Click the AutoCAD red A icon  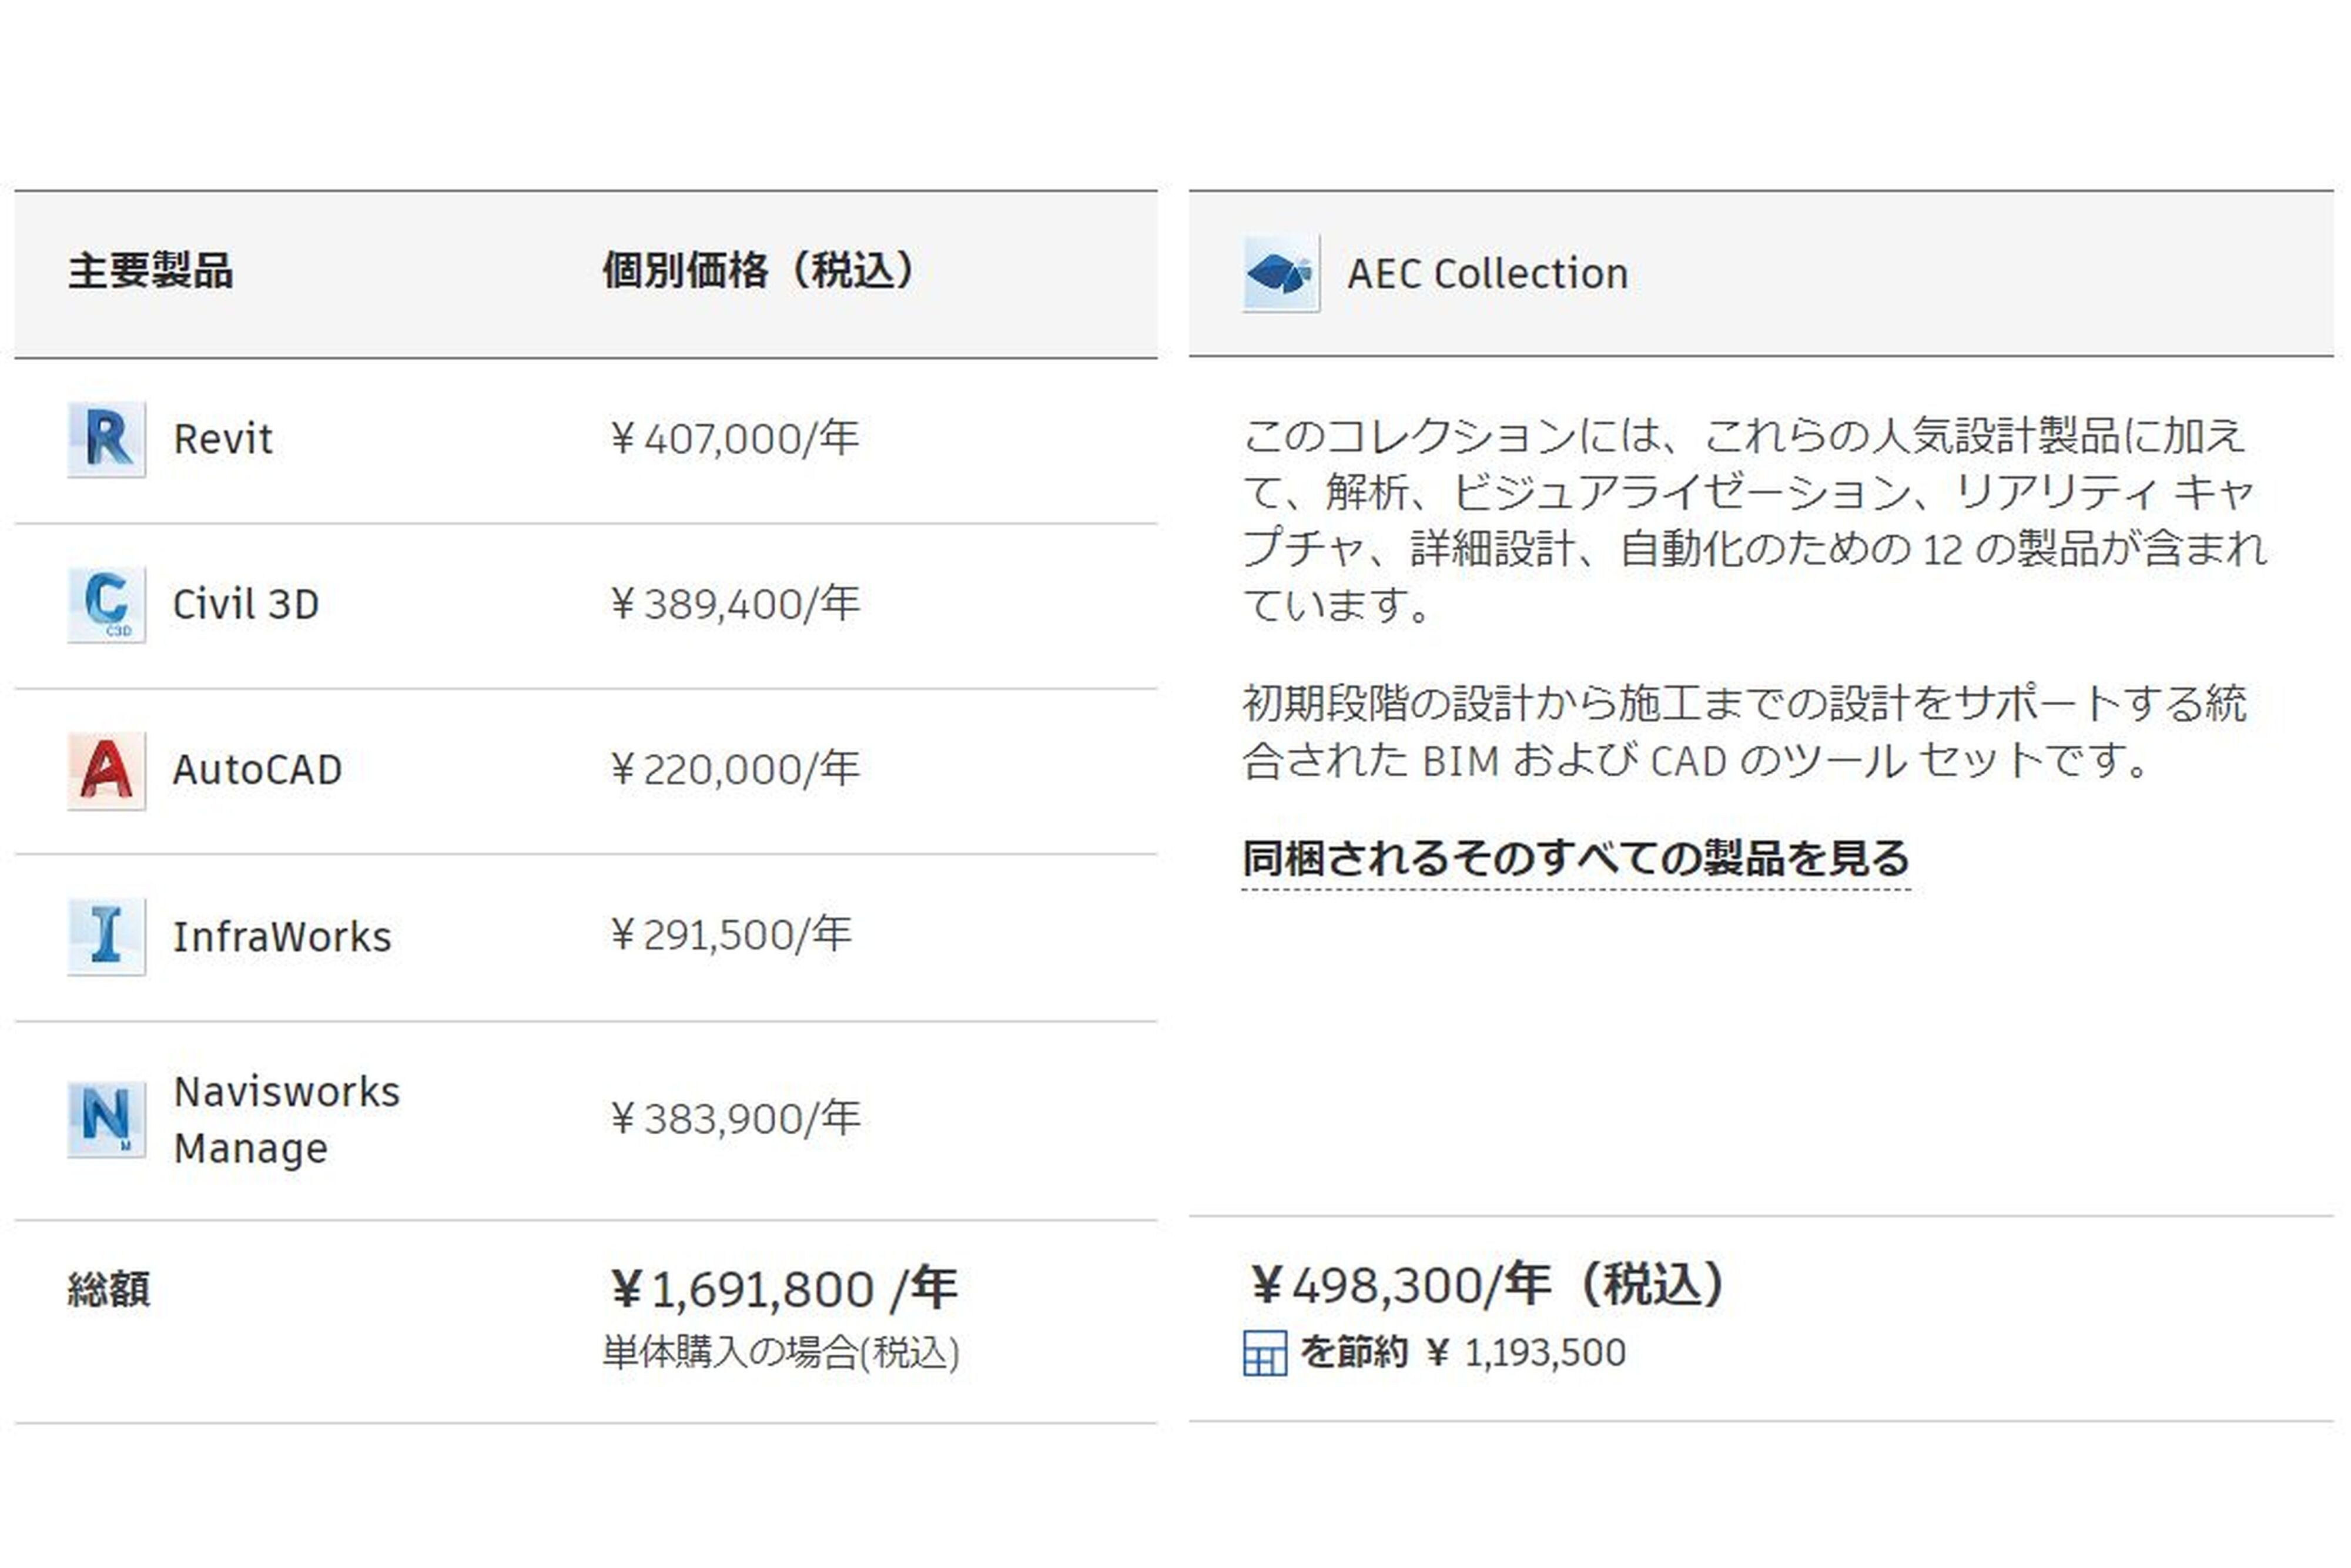(x=106, y=770)
